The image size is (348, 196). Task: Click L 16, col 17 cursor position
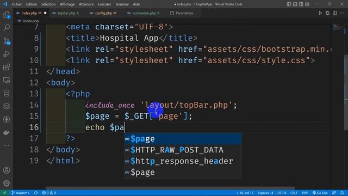click(245, 193)
